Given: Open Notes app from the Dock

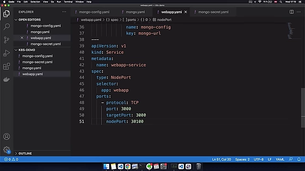Looking at the screenshot, I should tap(113, 166).
